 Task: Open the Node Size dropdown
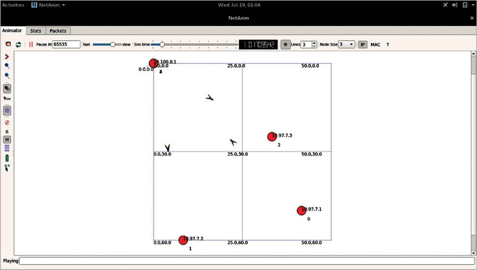pos(347,45)
